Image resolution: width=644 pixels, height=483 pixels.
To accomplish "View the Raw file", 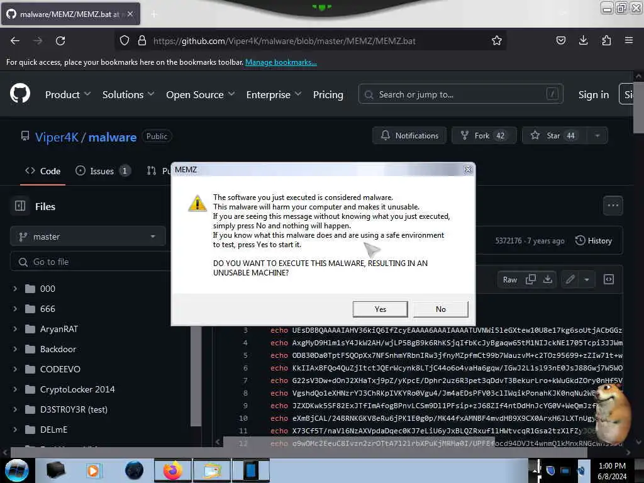I will point(509,280).
